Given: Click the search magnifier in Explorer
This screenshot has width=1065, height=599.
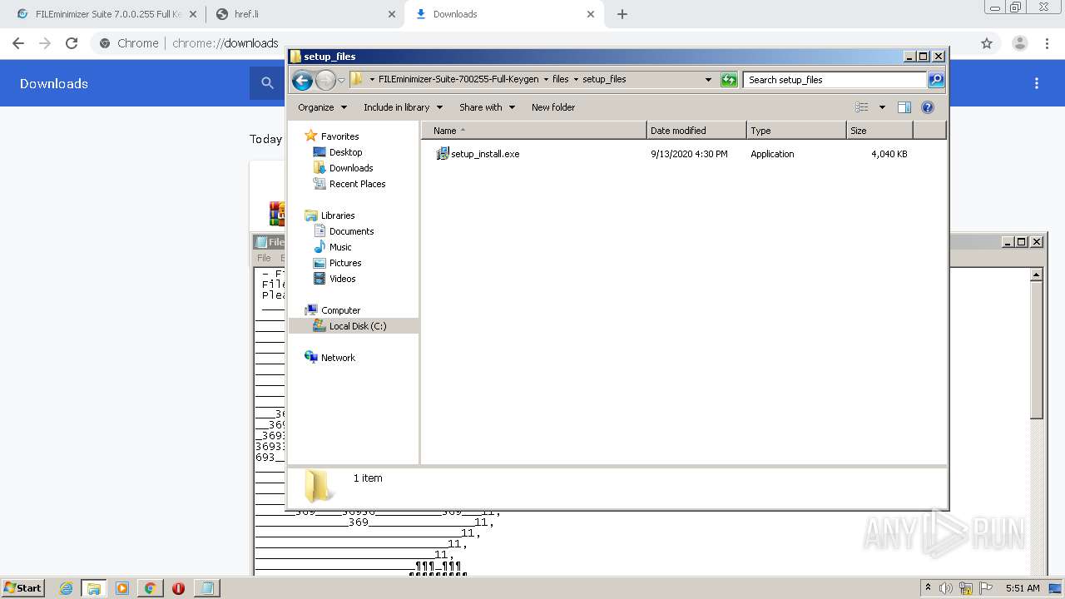Looking at the screenshot, I should pos(936,80).
